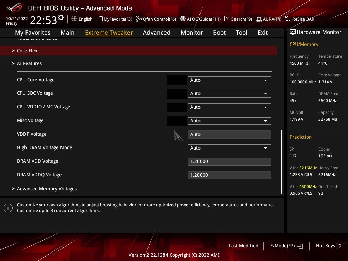Open CPU Core Voltage dropdown
This screenshot has height=261, width=348.
[229, 80]
